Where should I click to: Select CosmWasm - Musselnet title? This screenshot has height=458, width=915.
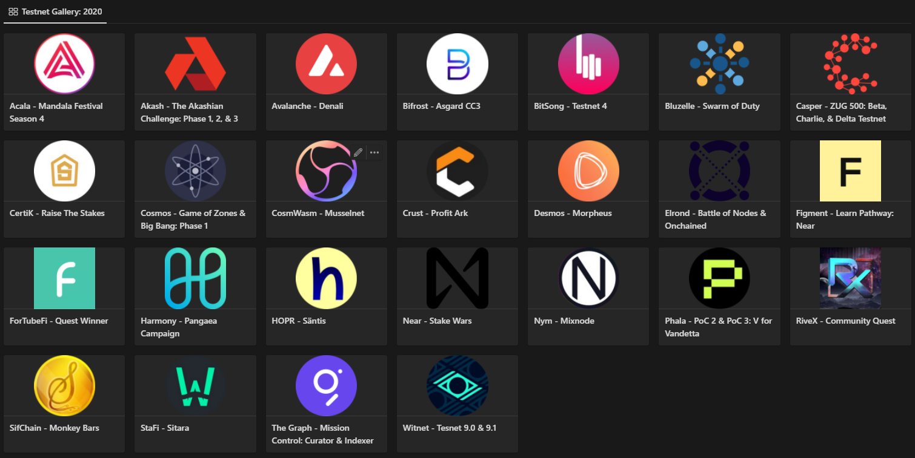[318, 213]
